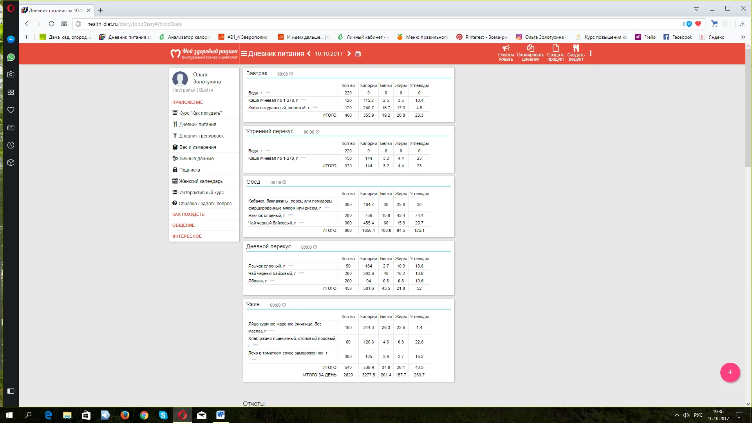The image size is (752, 423).
Task: Click the Настройки link
Action: click(184, 90)
